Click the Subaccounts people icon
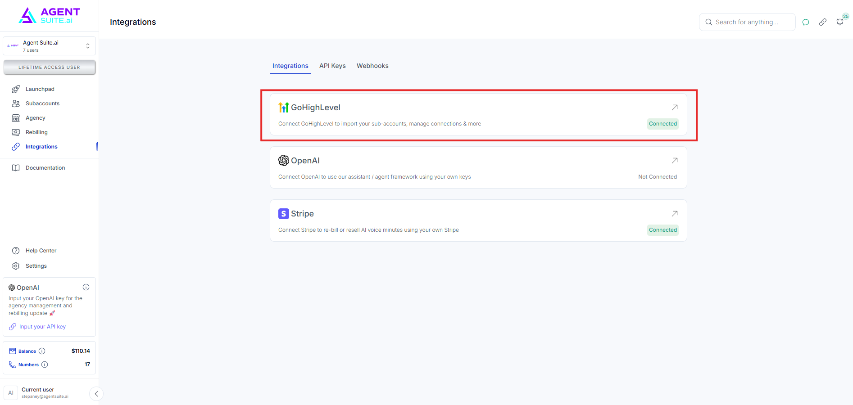The image size is (853, 405). pos(16,103)
